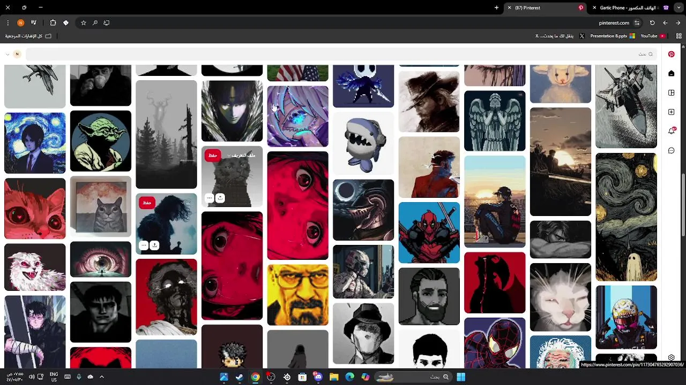686x385 pixels.
Task: Save the black cat pin
Action: pos(213,155)
